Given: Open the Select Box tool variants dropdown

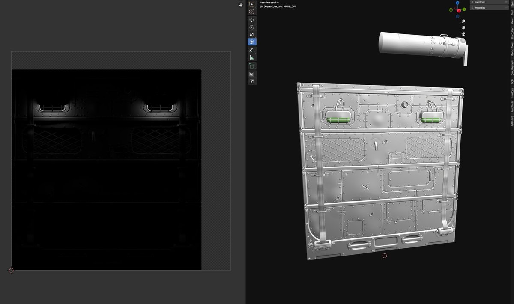Looking at the screenshot, I should [x=255, y=6].
